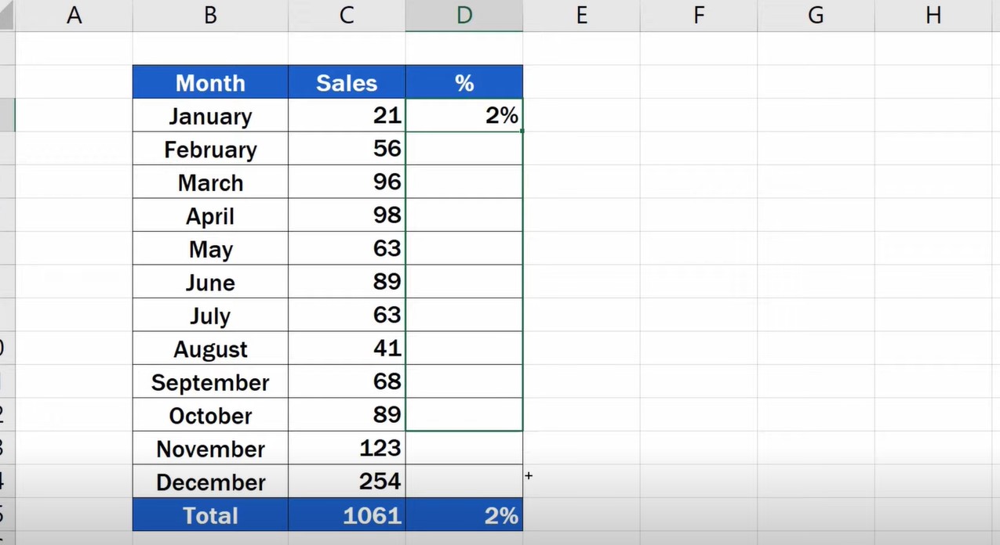The height and width of the screenshot is (545, 1000).
Task: Select column B header
Action: pos(210,16)
